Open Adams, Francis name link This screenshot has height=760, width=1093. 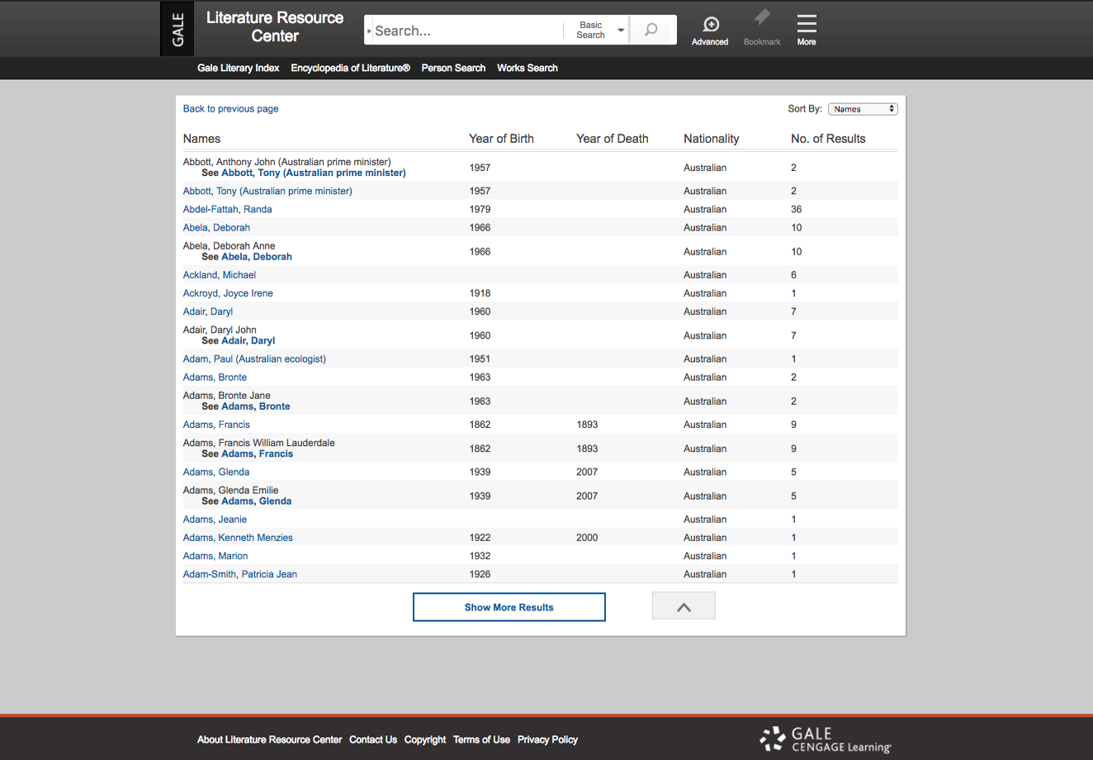216,425
